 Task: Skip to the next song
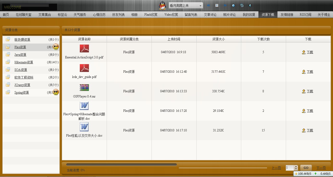click(x=225, y=5)
